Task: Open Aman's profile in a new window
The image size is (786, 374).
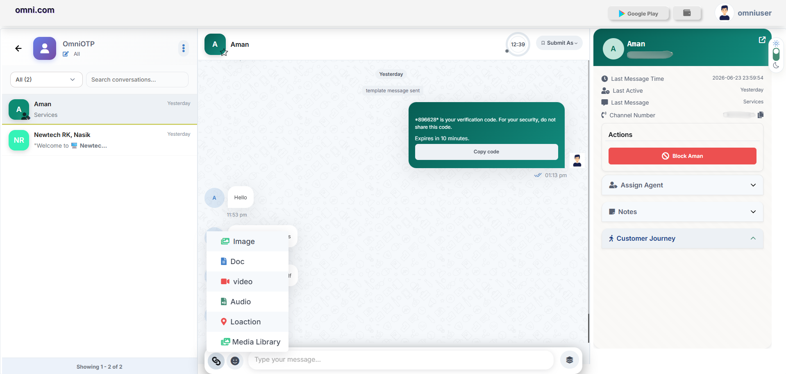Action: coord(762,40)
